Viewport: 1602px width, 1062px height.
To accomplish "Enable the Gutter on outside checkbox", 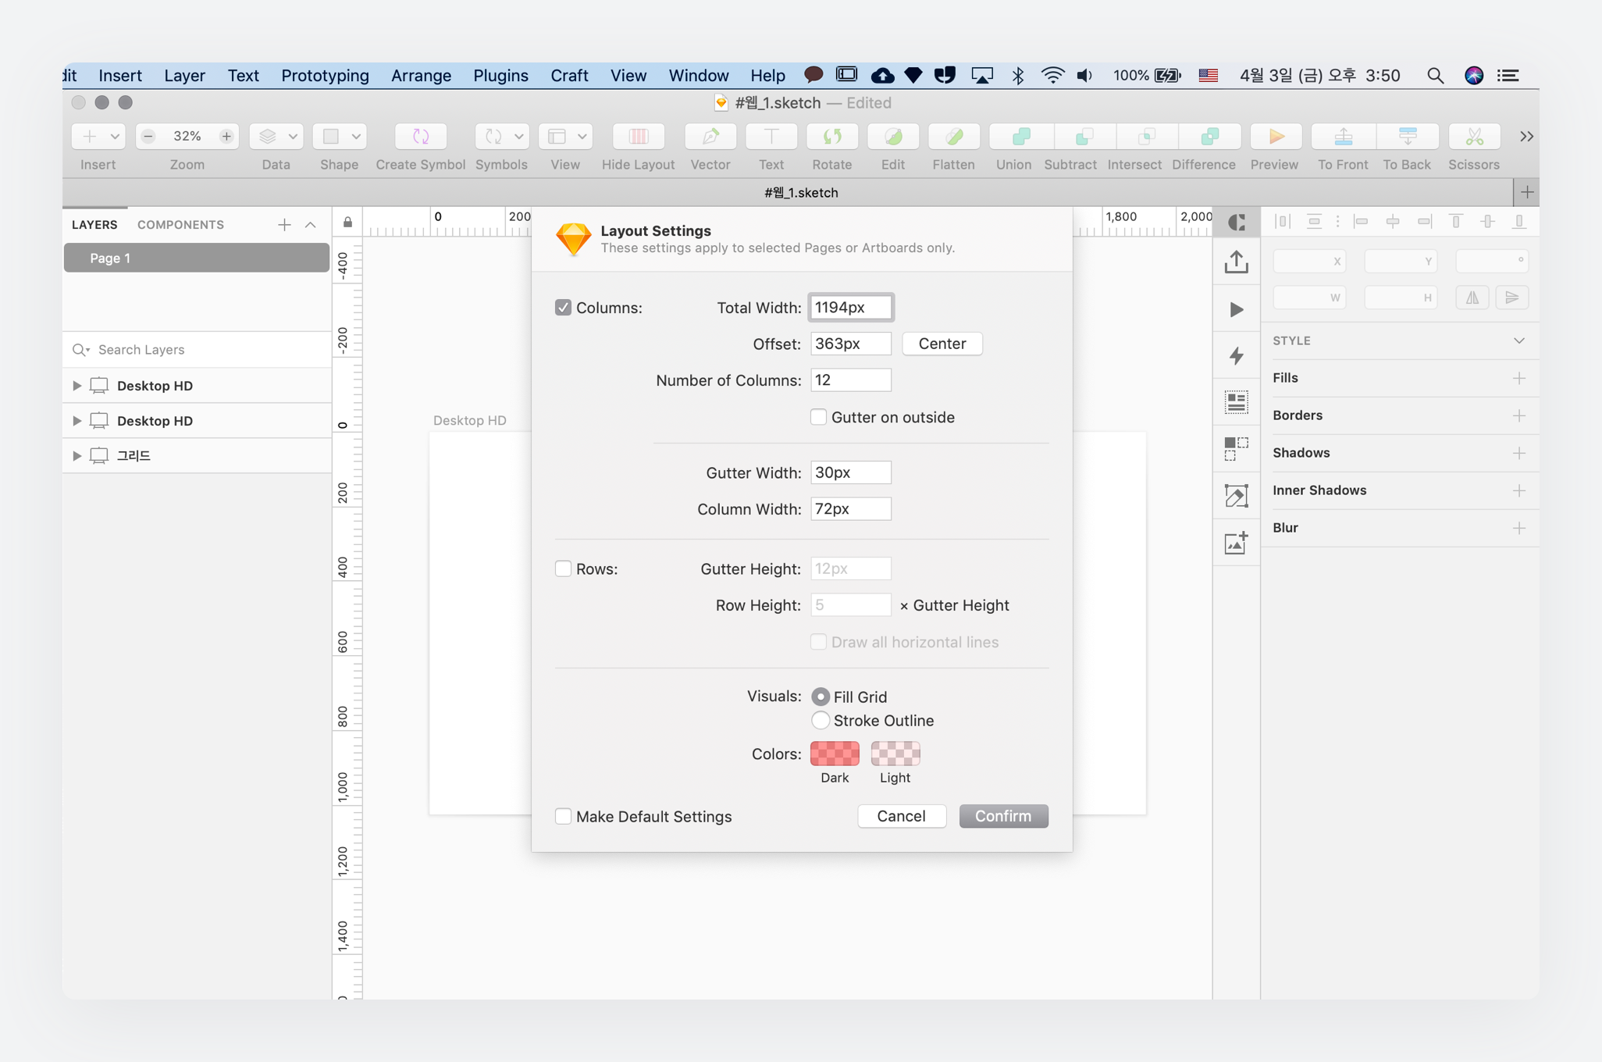I will click(x=818, y=417).
